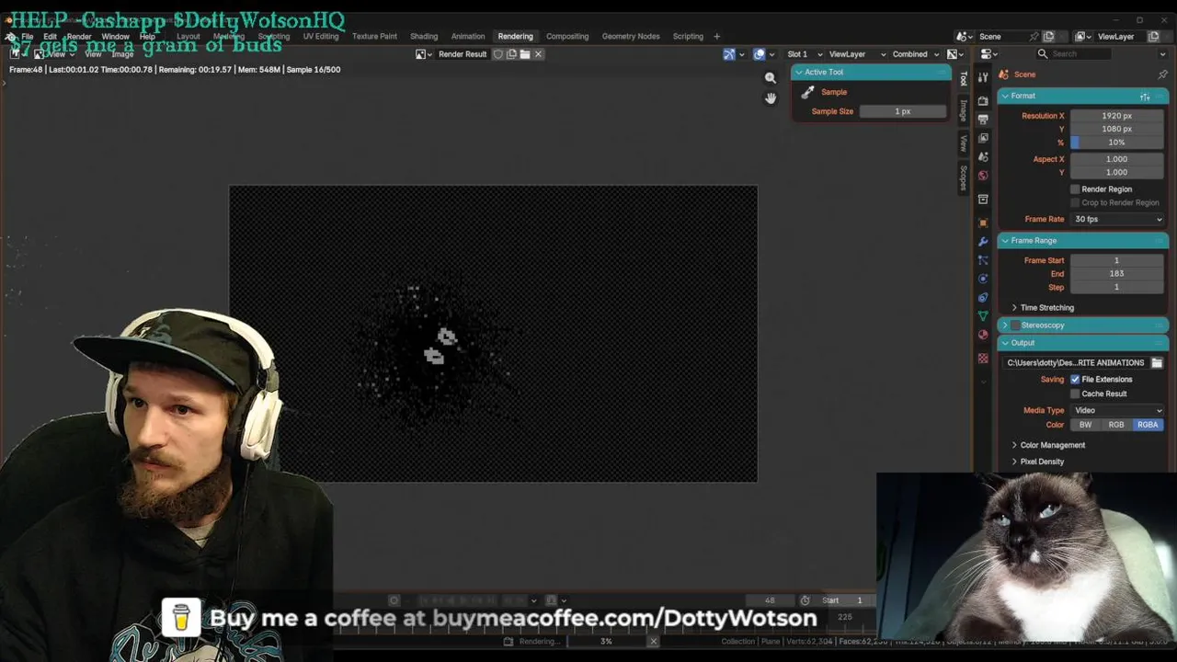The image size is (1177, 662).
Task: Enable the Render Region checkbox
Action: coord(1075,189)
